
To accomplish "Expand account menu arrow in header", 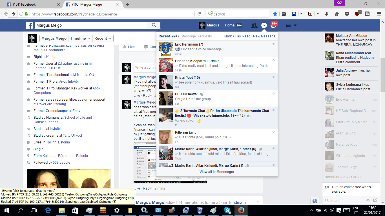I will tap(295, 25).
